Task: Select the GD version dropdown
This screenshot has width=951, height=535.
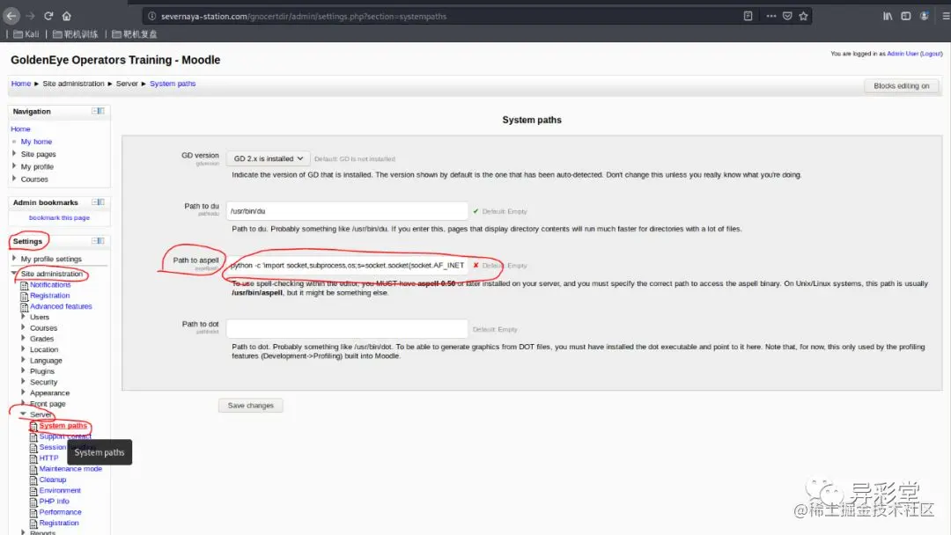Action: tap(268, 158)
